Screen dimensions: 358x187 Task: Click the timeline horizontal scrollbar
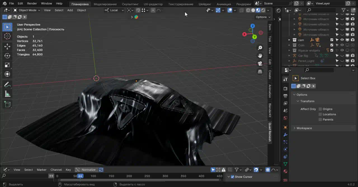(x=140, y=180)
